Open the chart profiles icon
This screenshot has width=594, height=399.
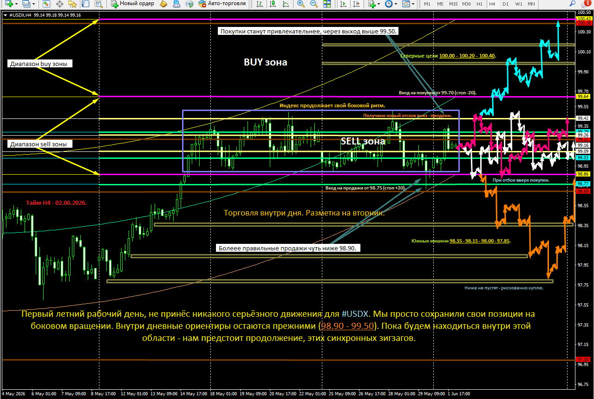(26, 4)
